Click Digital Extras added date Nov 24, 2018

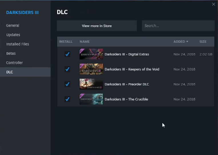point(184,54)
